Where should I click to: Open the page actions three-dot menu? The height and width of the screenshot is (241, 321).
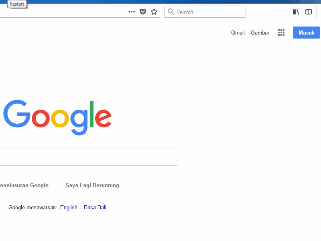[x=132, y=12]
